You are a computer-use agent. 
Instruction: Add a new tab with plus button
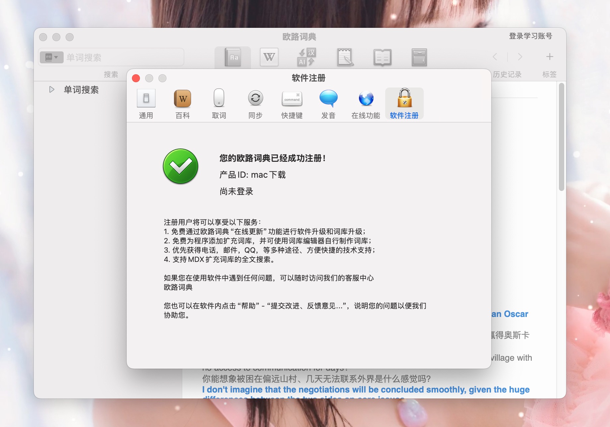tap(549, 57)
